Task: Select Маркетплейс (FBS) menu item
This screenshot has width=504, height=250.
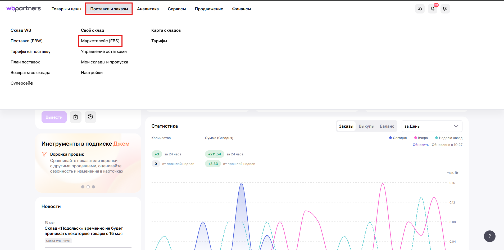Action: point(100,41)
